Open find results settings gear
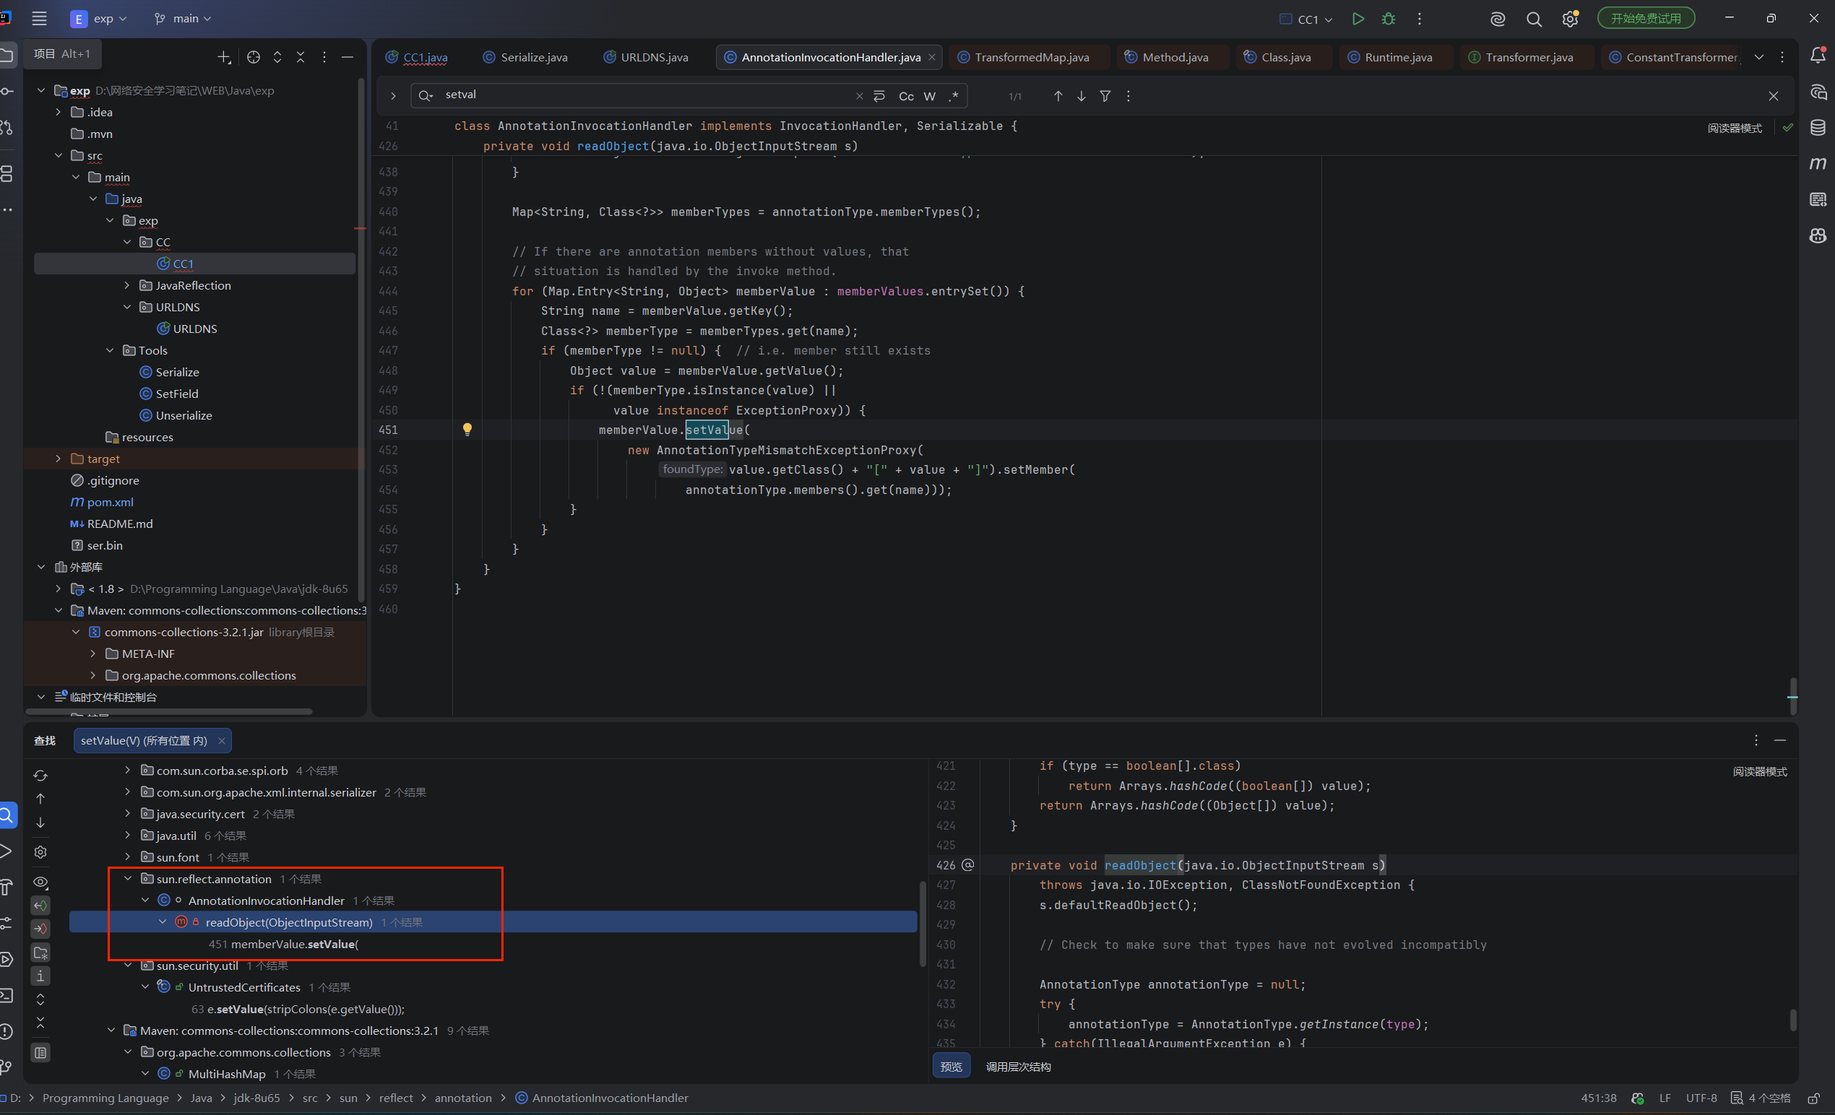The width and height of the screenshot is (1835, 1115). pos(41,851)
